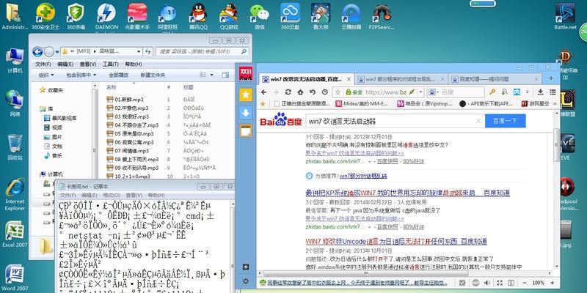
Task: Open Excel 2007 desktop shortcut
Action: (15, 234)
